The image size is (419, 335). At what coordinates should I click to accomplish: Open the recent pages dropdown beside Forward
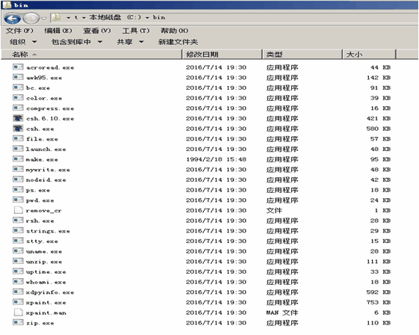(44, 19)
